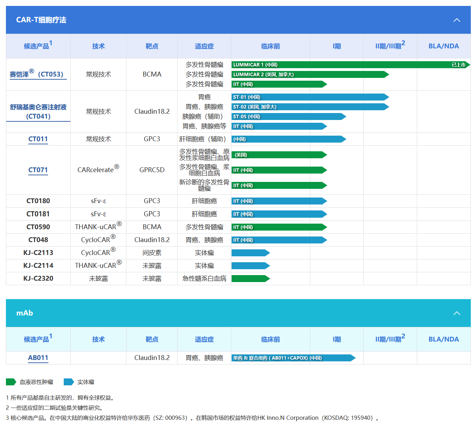Collapse the CAR-T细胞疗法 section
This screenshot has width=475, height=425.
(x=457, y=20)
